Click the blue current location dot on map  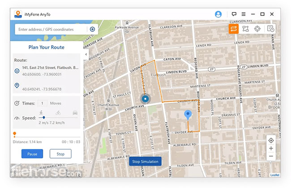tap(145, 99)
